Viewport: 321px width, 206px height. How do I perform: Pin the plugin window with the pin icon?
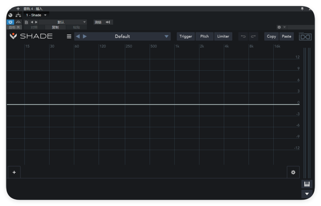[302, 9]
